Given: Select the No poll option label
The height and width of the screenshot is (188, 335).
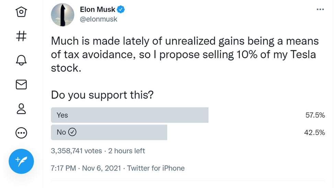Looking at the screenshot, I should tap(61, 132).
